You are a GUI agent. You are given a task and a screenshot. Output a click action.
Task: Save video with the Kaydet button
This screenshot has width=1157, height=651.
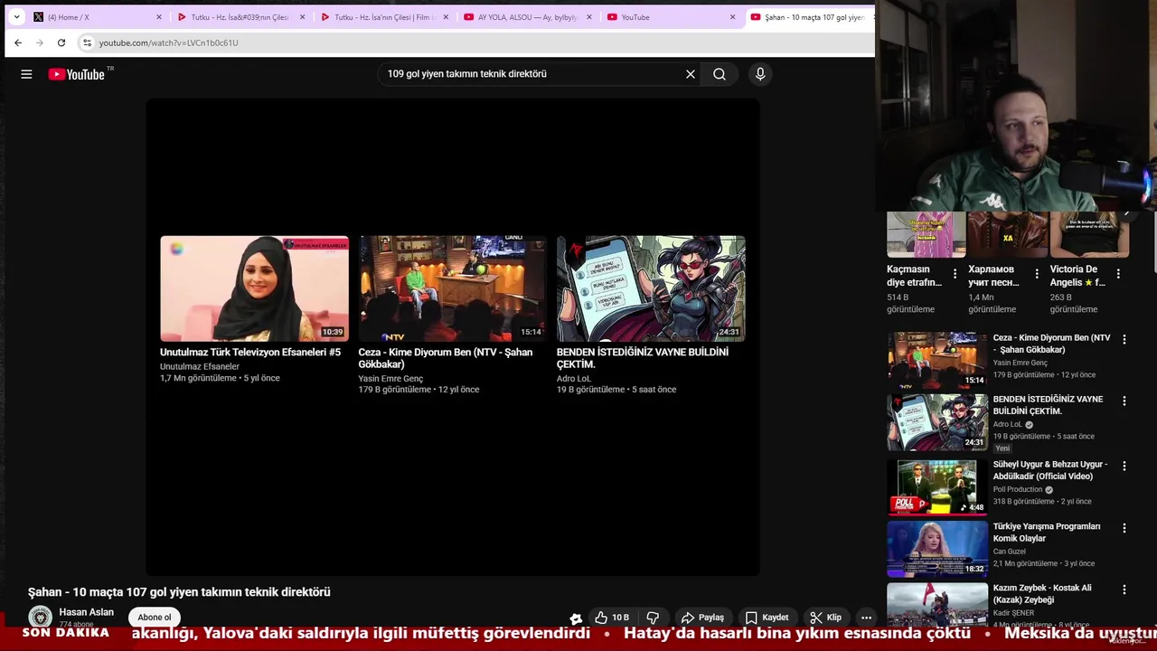[x=767, y=618]
